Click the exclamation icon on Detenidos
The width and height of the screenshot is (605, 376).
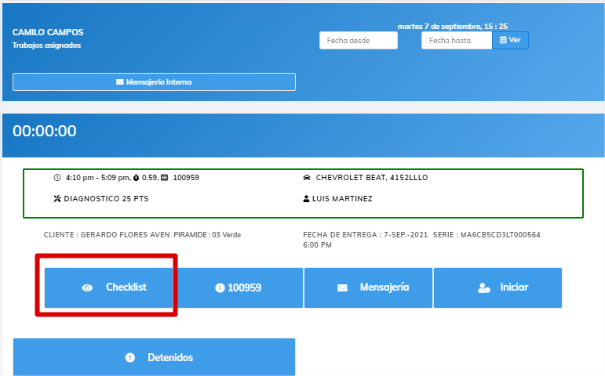coord(130,357)
